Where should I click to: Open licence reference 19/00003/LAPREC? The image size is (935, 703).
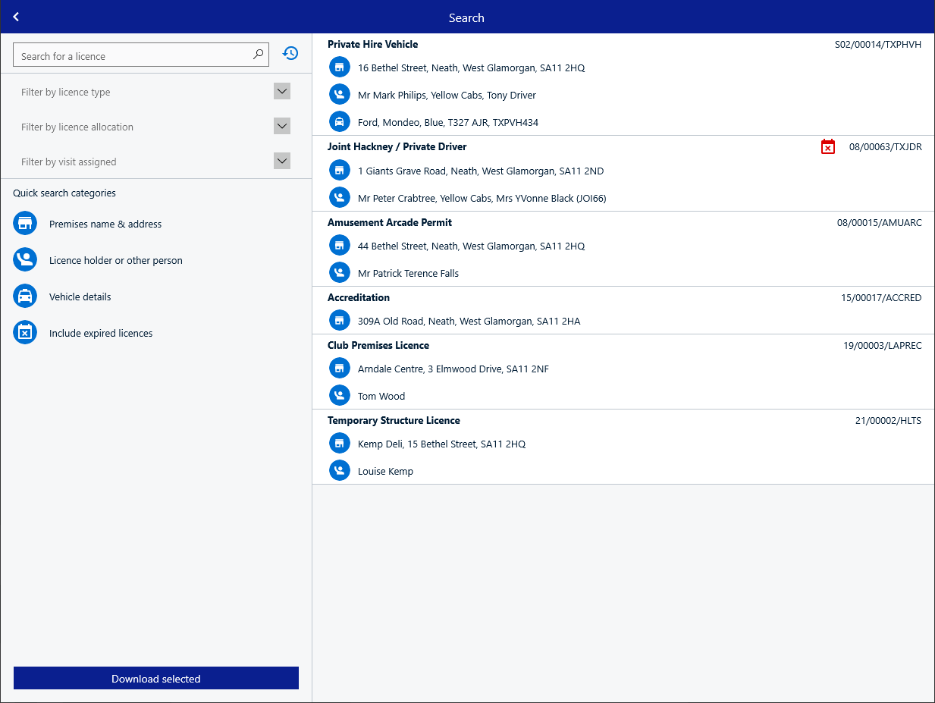coord(882,345)
